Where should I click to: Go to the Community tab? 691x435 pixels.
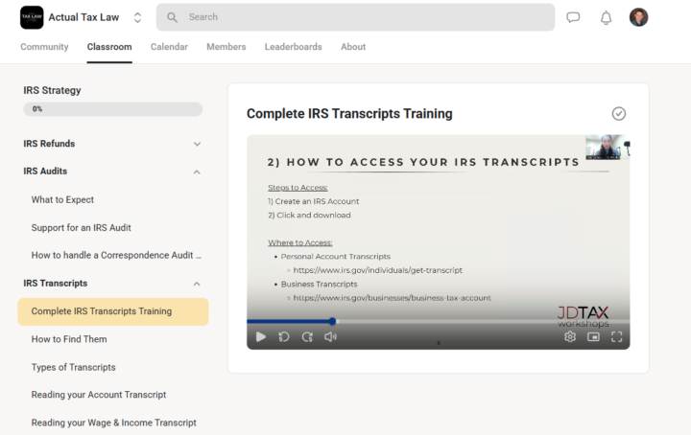[44, 47]
